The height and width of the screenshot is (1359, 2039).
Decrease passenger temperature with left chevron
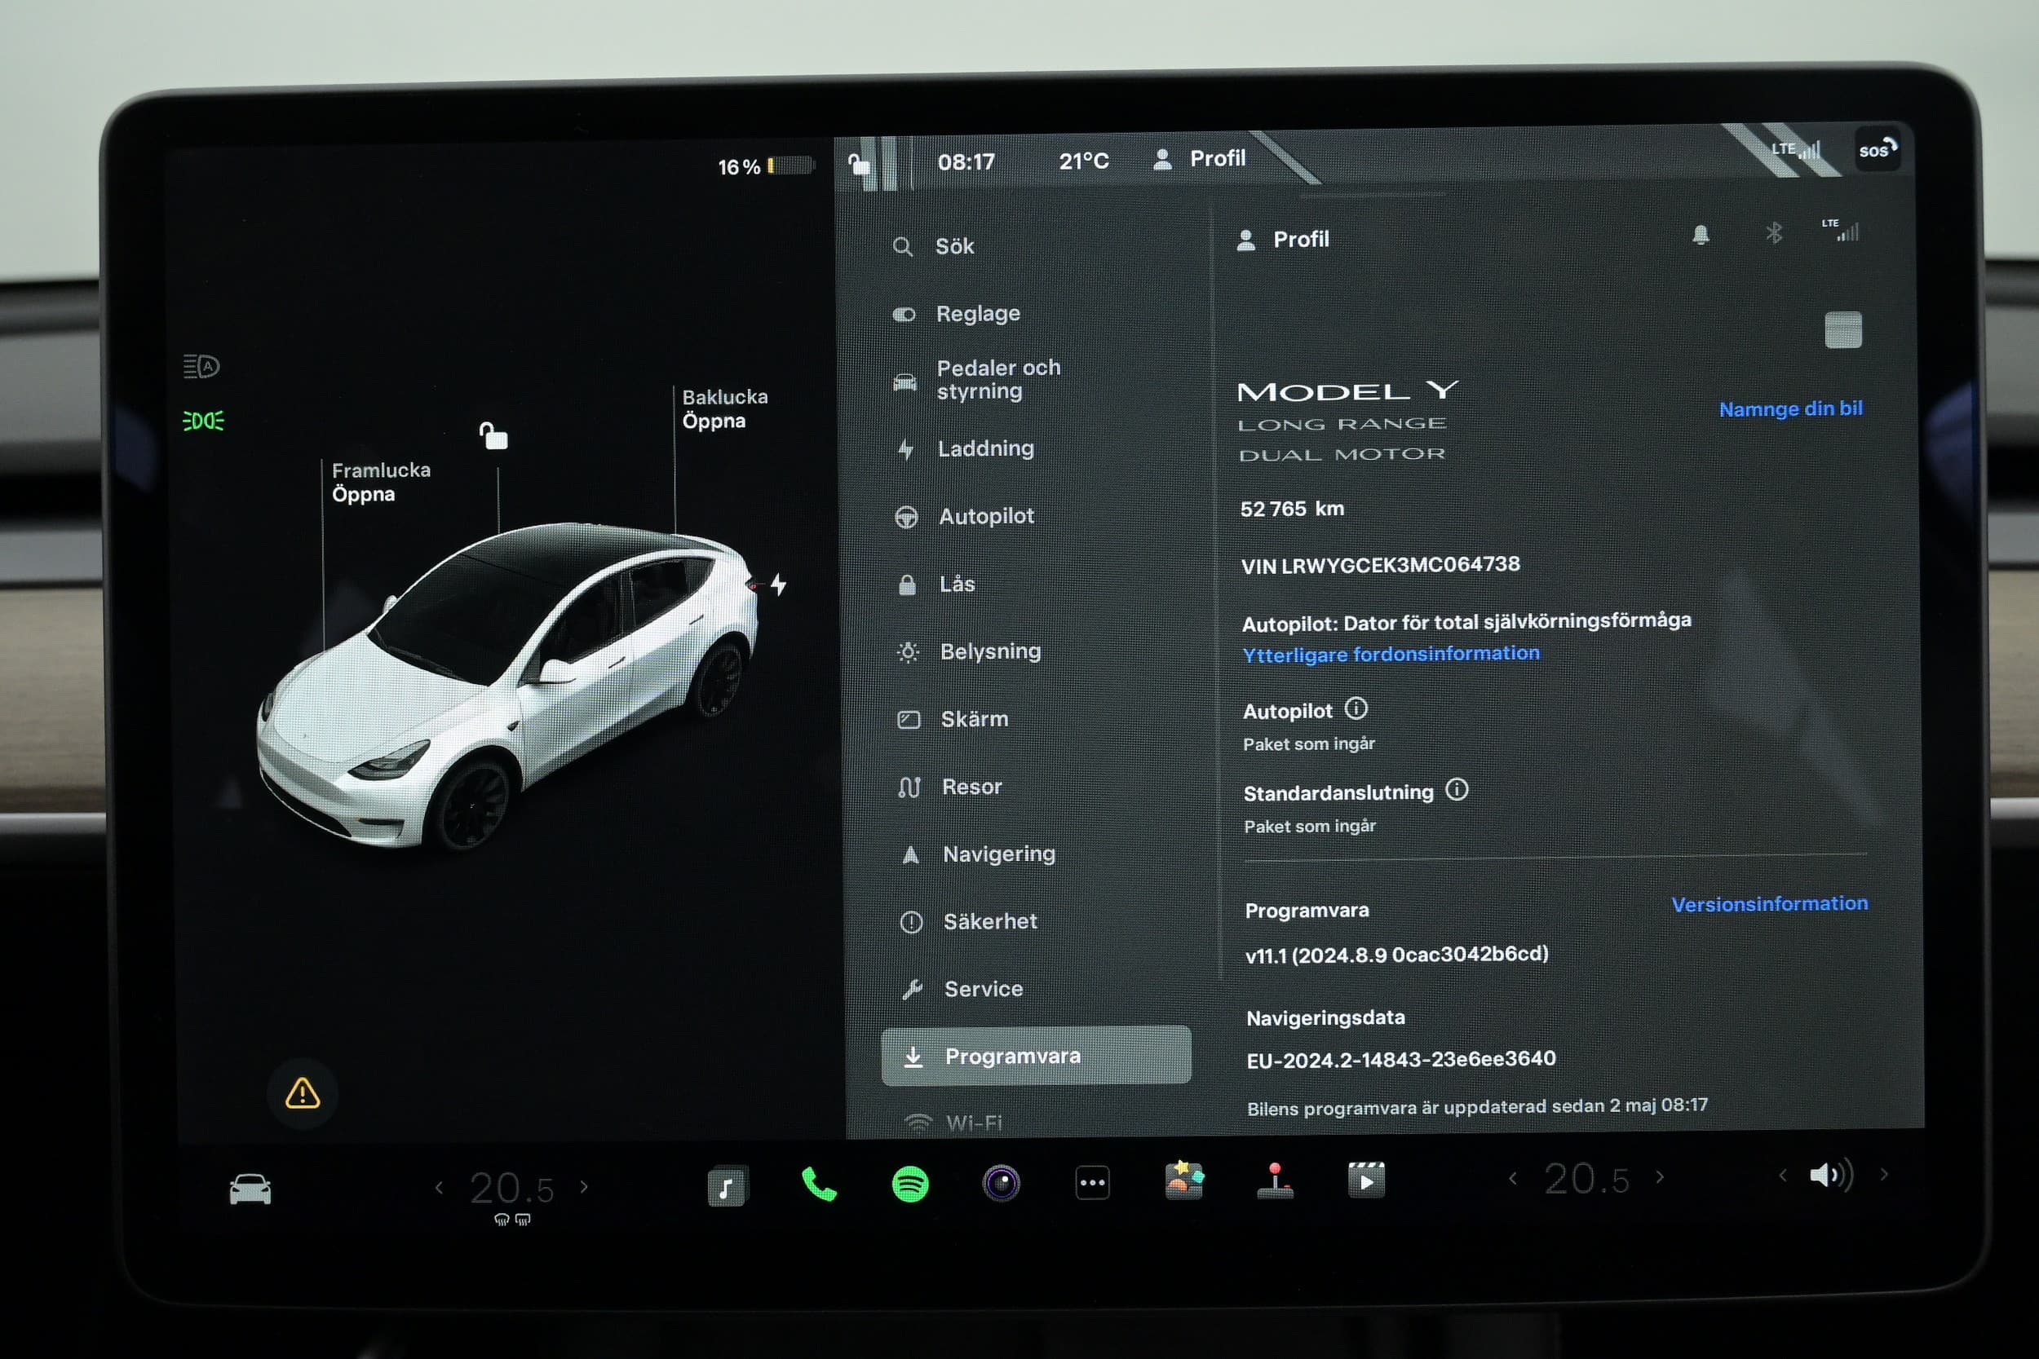tap(1513, 1179)
